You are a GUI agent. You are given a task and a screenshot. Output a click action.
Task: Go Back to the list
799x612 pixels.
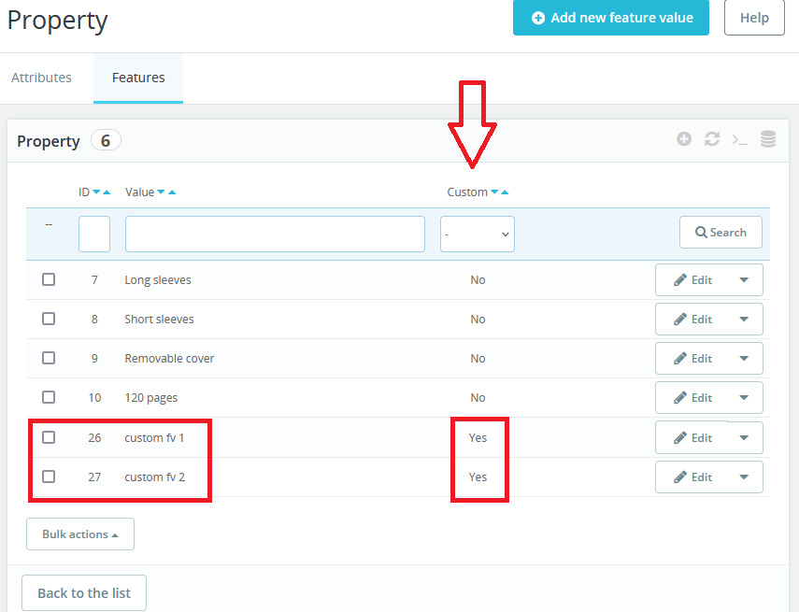(x=84, y=593)
